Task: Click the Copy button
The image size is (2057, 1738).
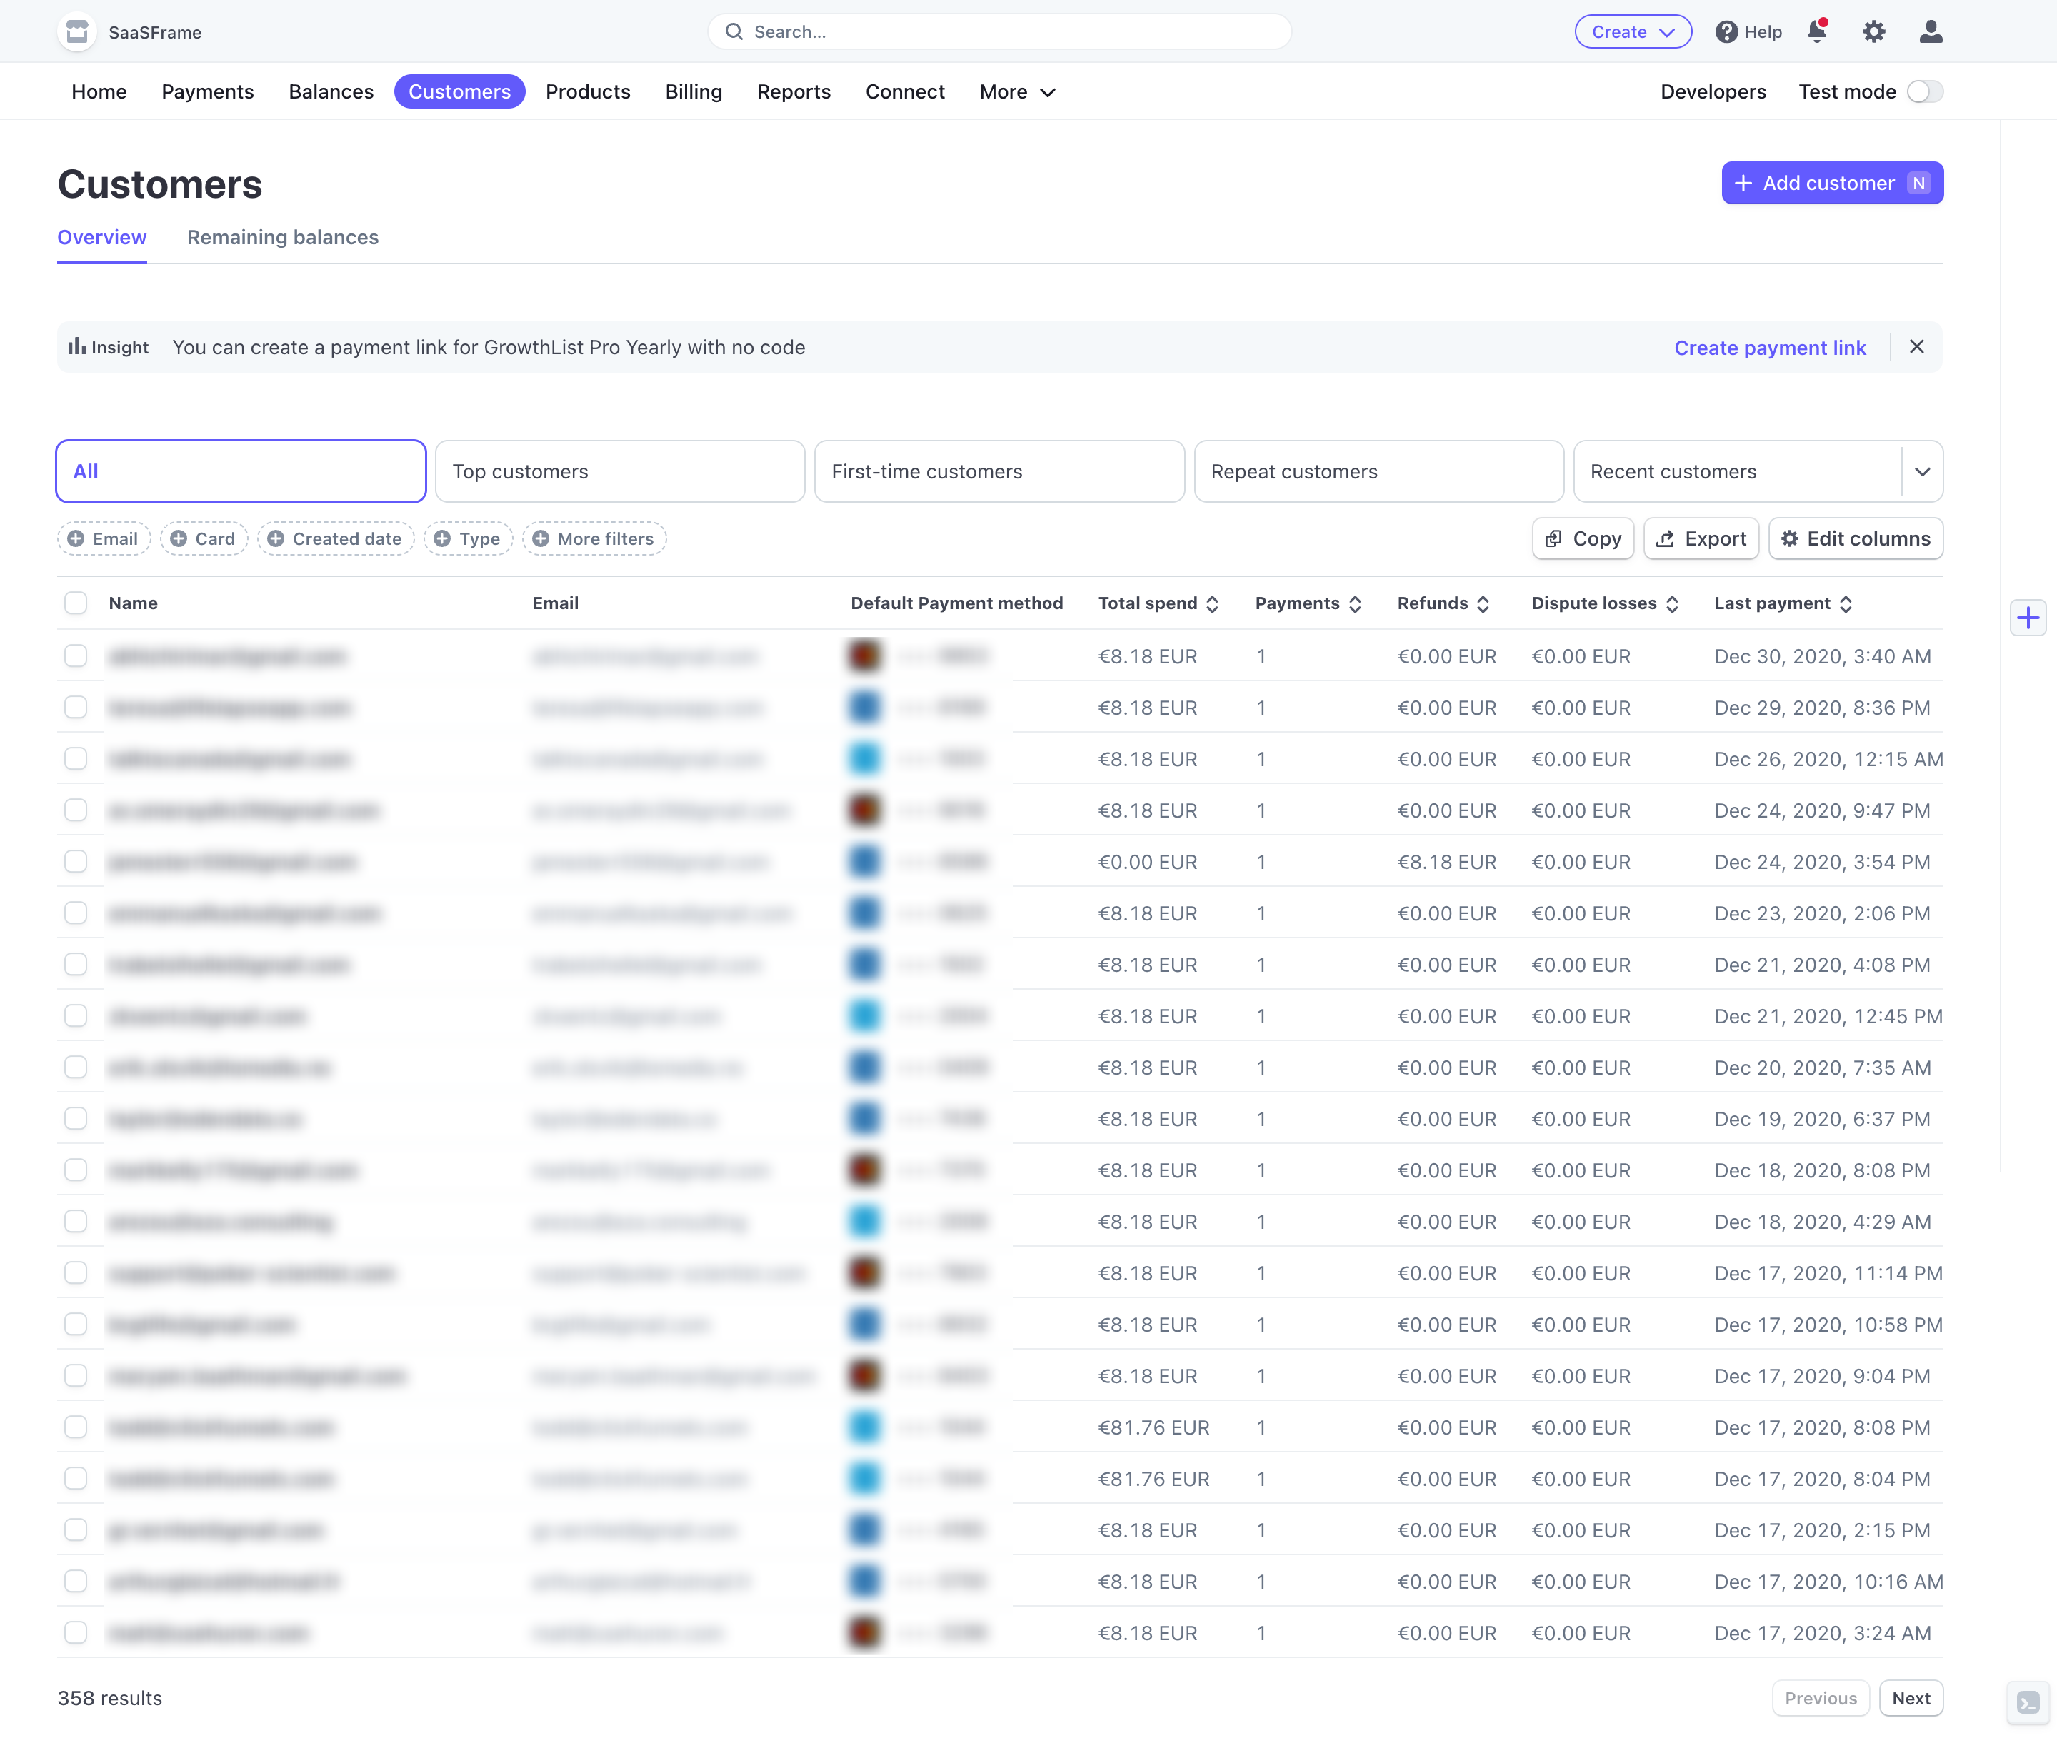Action: tap(1583, 539)
